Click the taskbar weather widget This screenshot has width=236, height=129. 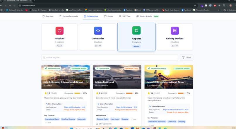[5, 128]
